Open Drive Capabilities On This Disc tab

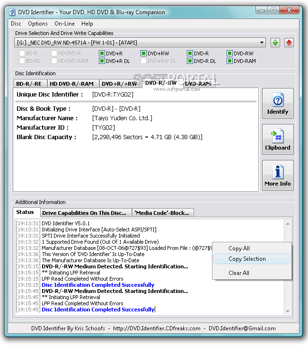(86, 213)
